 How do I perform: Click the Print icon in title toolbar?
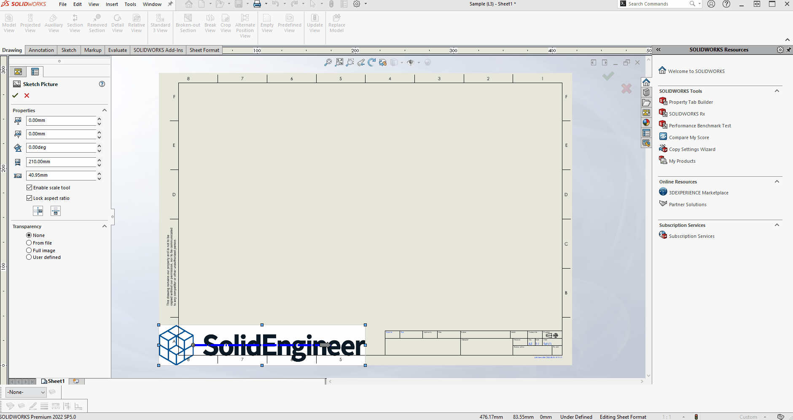point(257,4)
